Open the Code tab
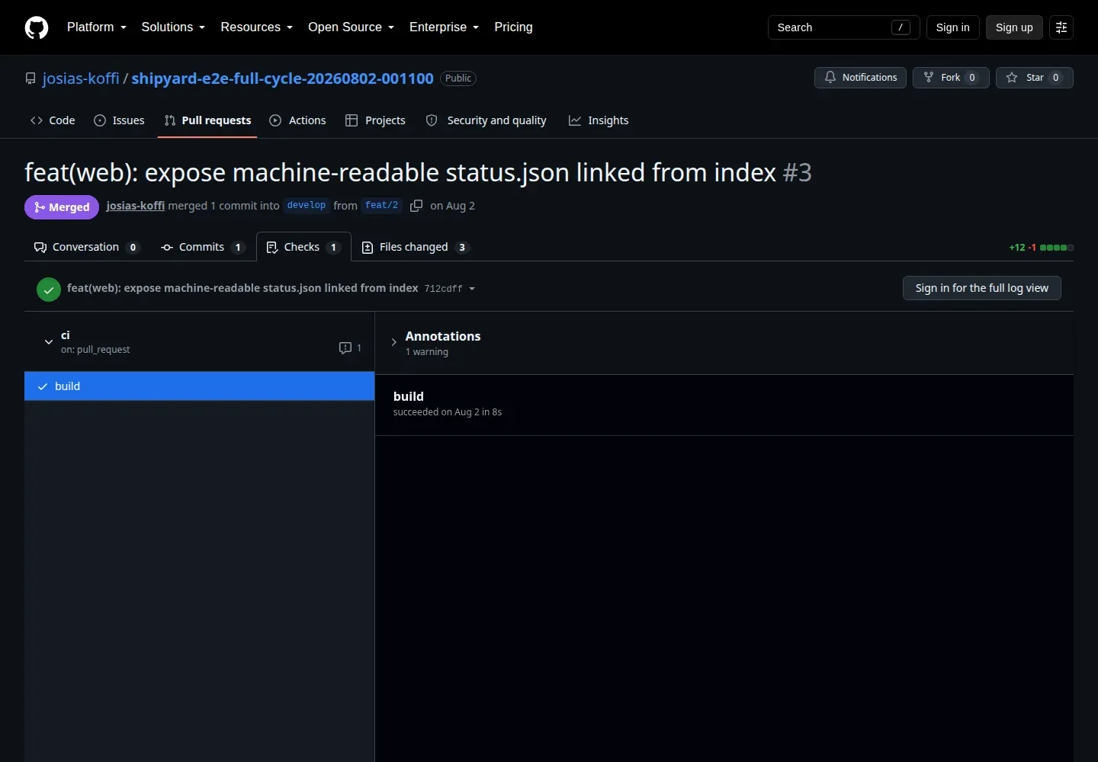 53,120
